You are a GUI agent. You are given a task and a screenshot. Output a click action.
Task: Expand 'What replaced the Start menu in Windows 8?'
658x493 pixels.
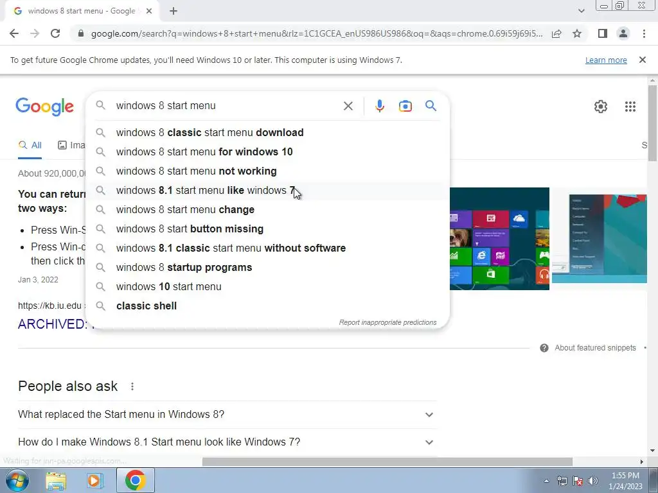pyautogui.click(x=227, y=415)
